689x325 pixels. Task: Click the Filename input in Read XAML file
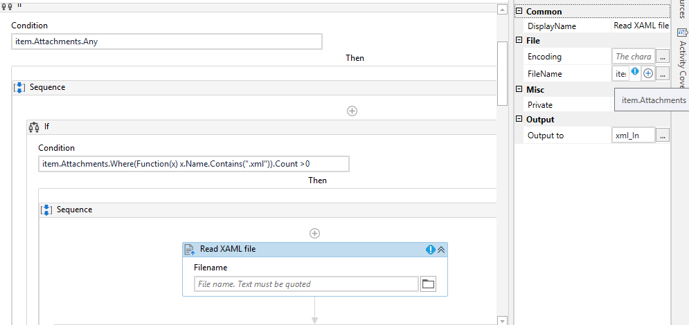(307, 284)
